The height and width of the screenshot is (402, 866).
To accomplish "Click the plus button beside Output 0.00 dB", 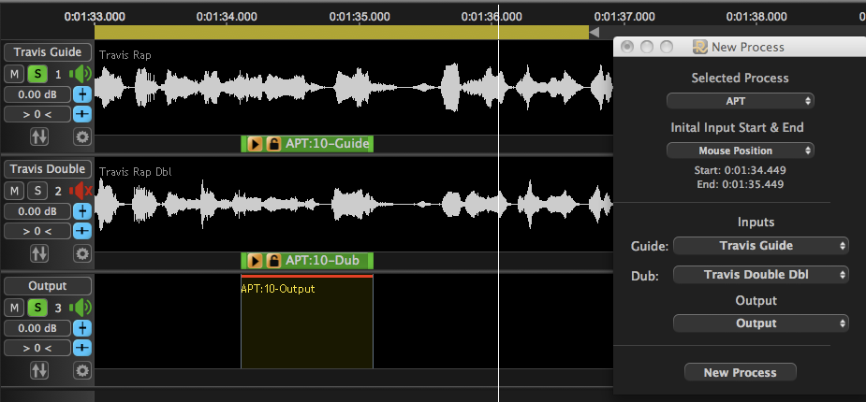I will 81,328.
